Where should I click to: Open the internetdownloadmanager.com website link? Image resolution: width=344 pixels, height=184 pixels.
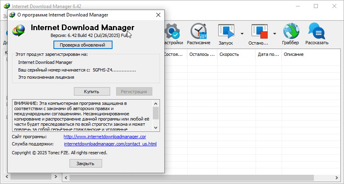tap(104, 137)
